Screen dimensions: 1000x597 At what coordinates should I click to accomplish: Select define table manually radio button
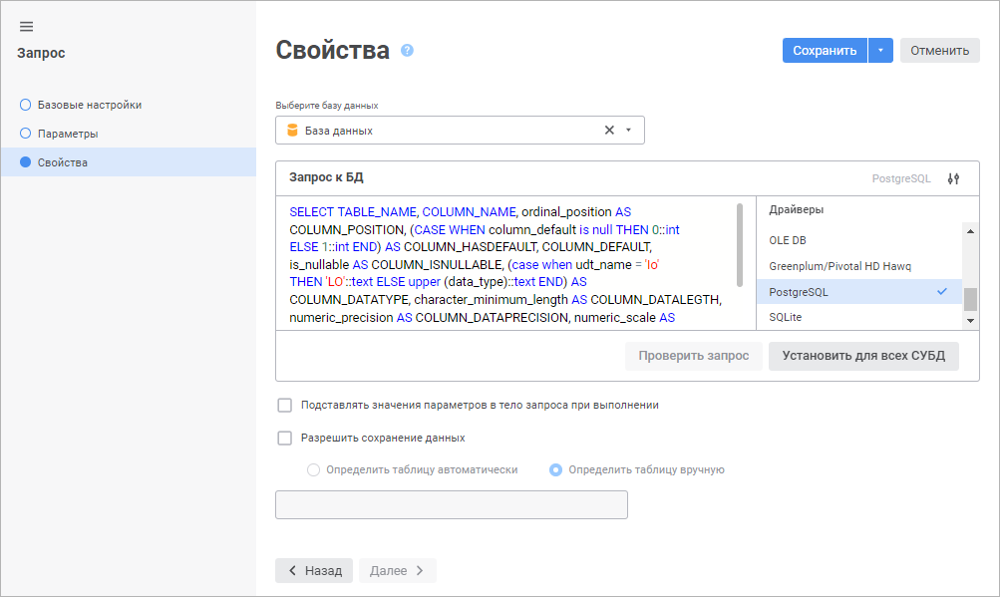pyautogui.click(x=556, y=469)
